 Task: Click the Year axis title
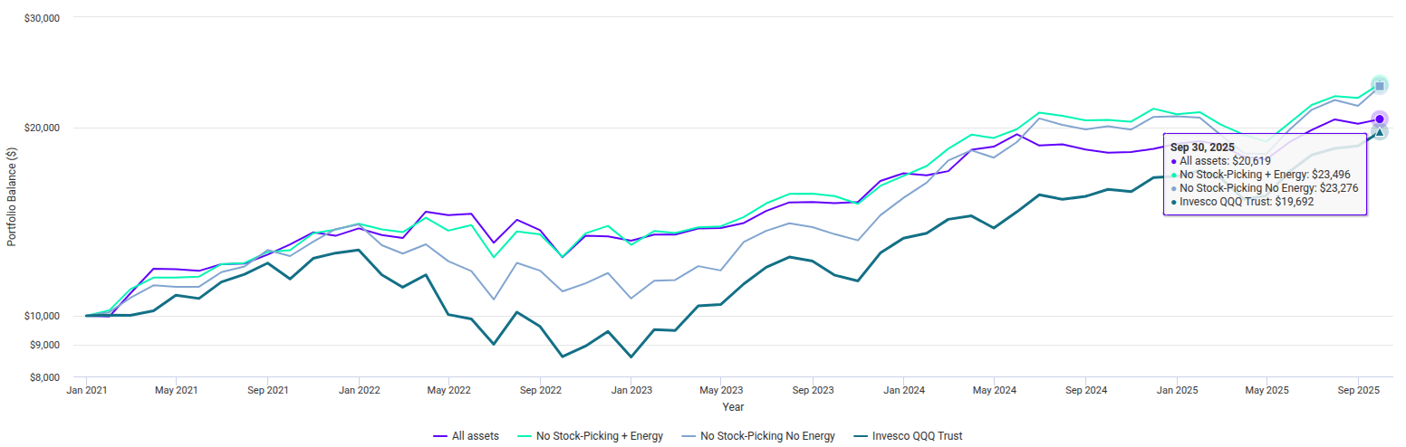pos(733,407)
